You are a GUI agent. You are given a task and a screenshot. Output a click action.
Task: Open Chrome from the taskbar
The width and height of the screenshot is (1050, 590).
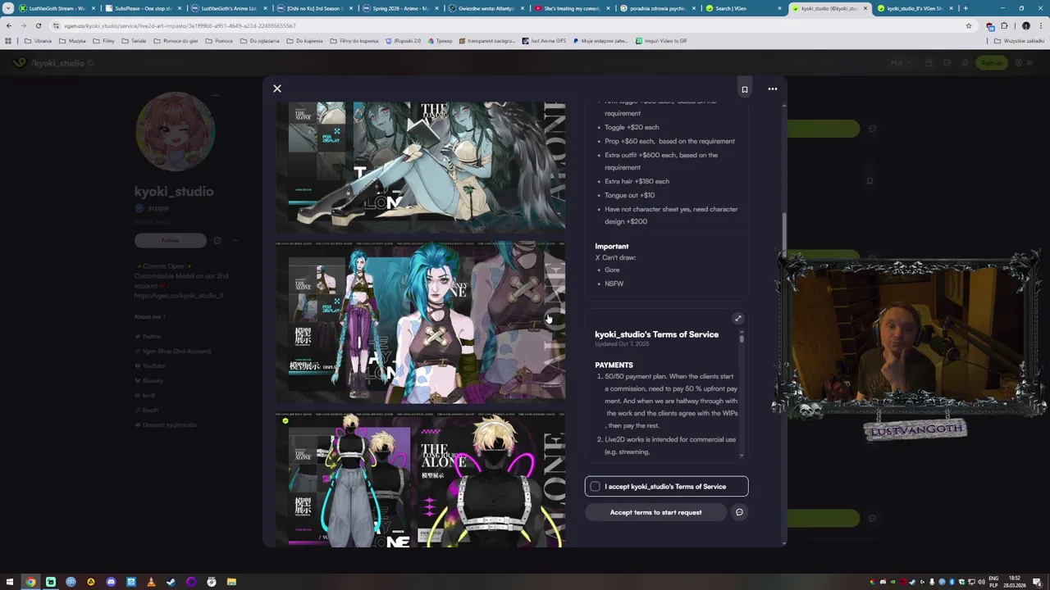[x=30, y=582]
